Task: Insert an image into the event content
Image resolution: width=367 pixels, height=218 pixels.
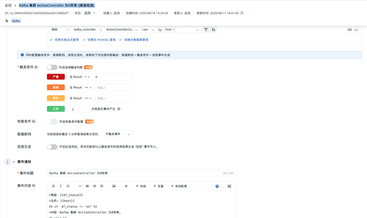Action: [x=113, y=186]
